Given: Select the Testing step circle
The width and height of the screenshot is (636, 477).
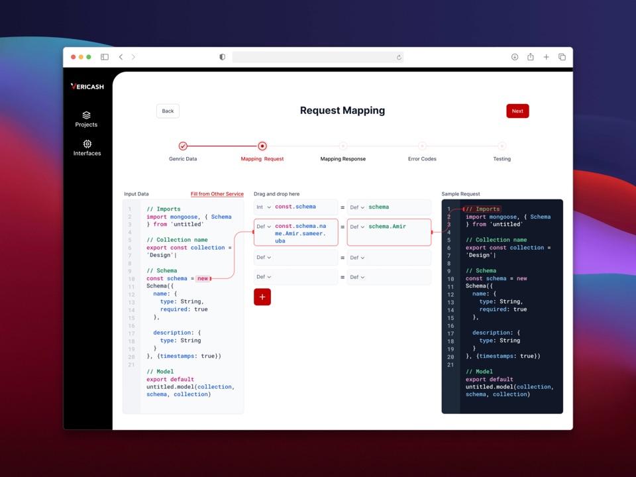Looking at the screenshot, I should (x=502, y=146).
